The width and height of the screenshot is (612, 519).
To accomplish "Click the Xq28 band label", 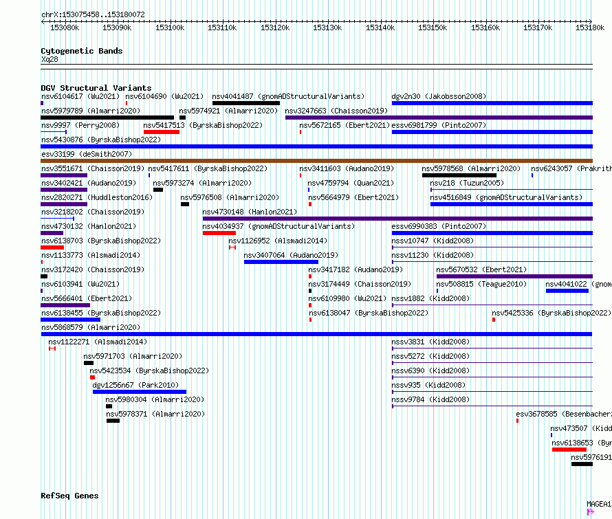I will pos(50,59).
